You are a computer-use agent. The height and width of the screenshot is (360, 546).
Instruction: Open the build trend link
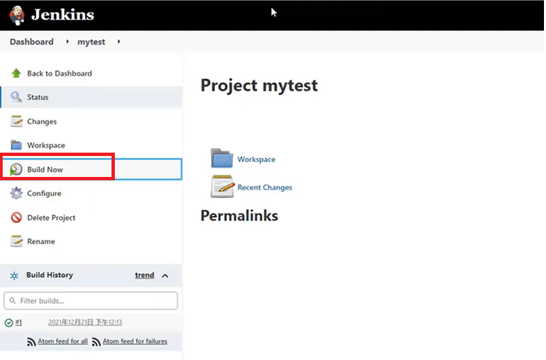coord(145,275)
